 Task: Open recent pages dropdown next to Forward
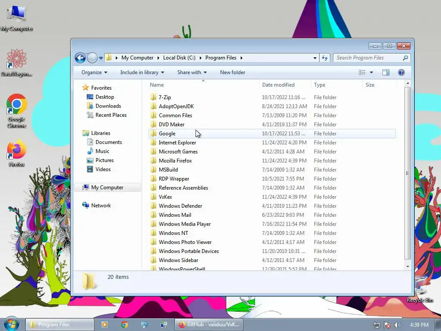[101, 58]
